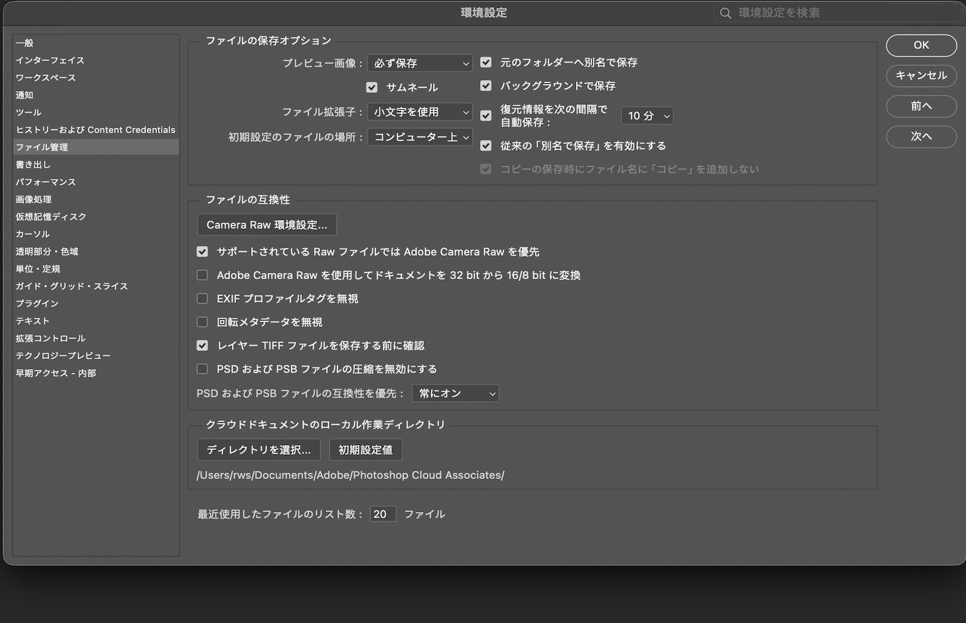Open the 透明部分・色域 preferences section
Image resolution: width=966 pixels, height=623 pixels.
pyautogui.click(x=48, y=251)
